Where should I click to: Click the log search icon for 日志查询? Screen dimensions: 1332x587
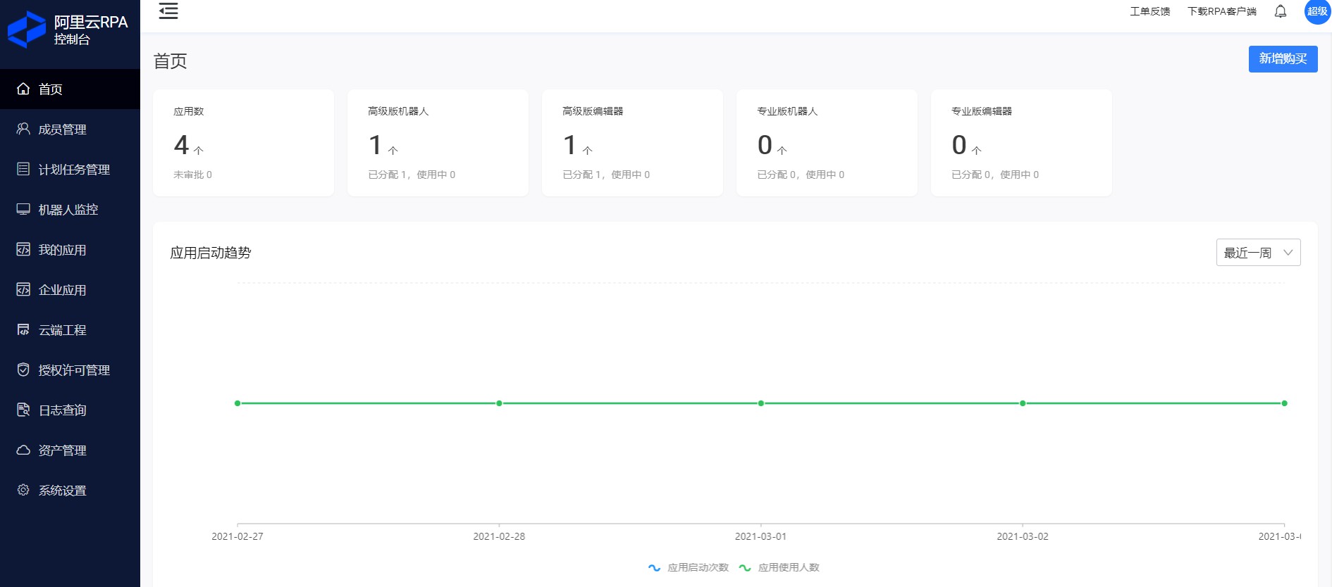point(23,410)
